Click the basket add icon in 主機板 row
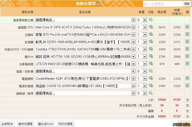This screenshot has height=127, width=192. (151, 34)
